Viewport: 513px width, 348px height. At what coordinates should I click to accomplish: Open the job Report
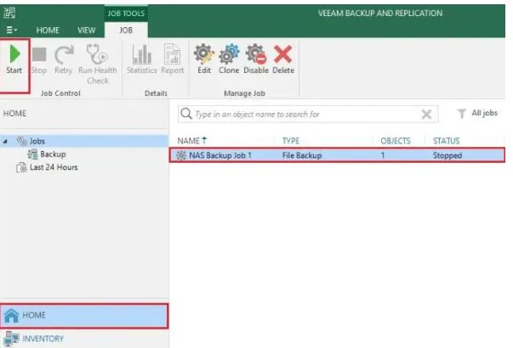coord(172,60)
